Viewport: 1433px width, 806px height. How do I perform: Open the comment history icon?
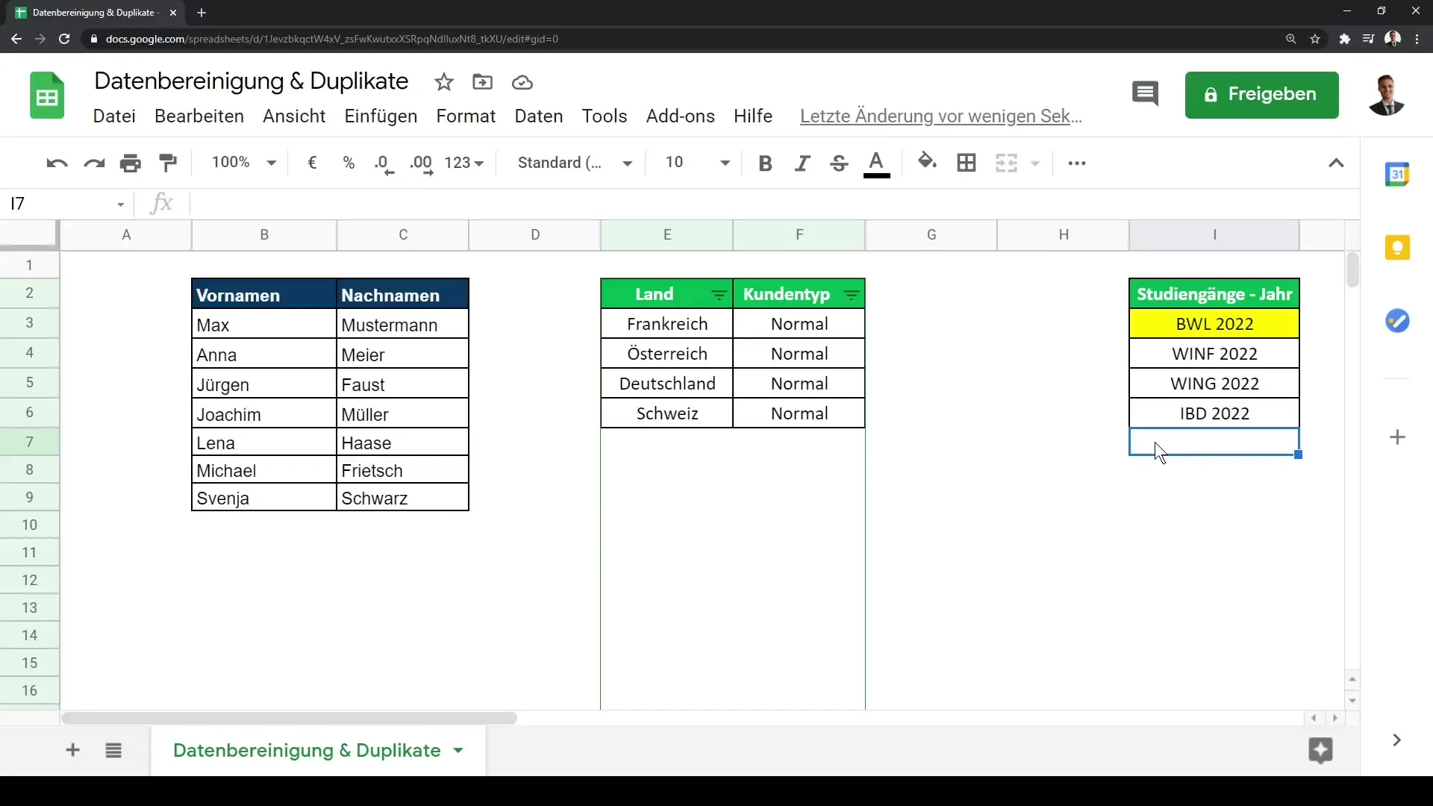[x=1146, y=94]
